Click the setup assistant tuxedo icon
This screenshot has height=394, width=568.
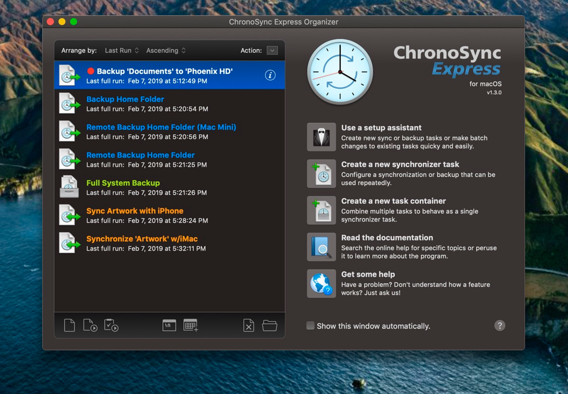(x=321, y=137)
